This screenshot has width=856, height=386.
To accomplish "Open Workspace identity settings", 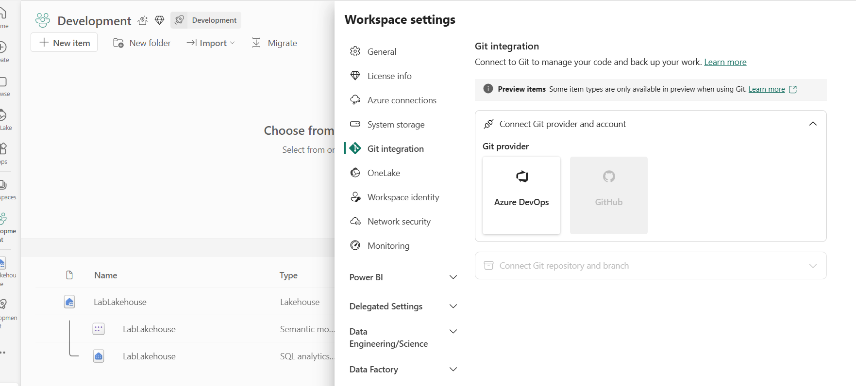I will click(403, 197).
